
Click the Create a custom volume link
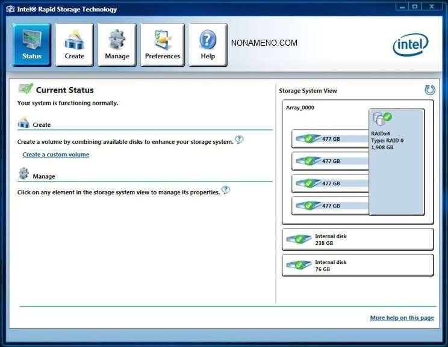click(x=56, y=155)
